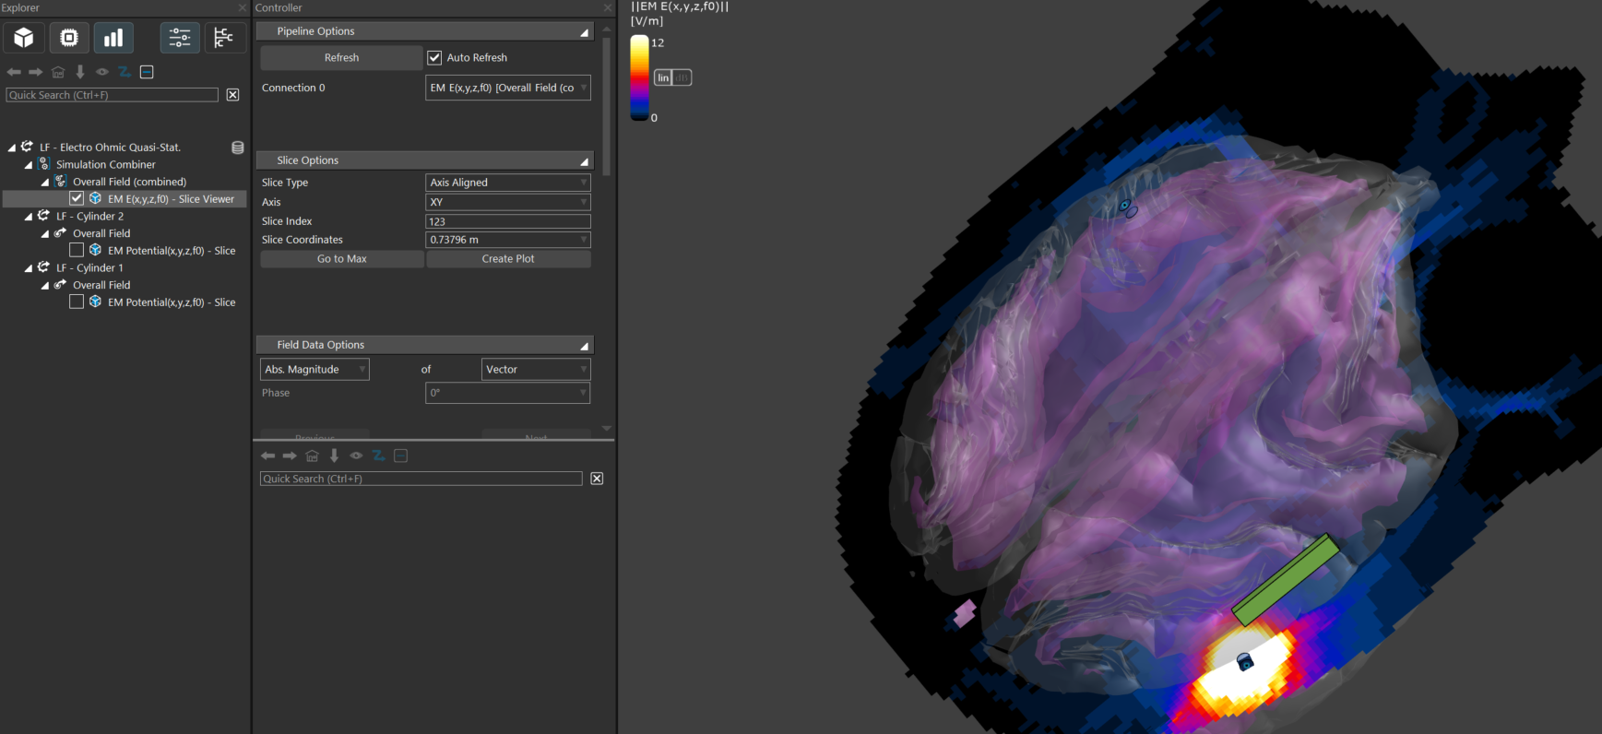Collapse LF - Electro Ohmic Quasi-Stat. tree node
This screenshot has width=1602, height=734.
coord(12,148)
